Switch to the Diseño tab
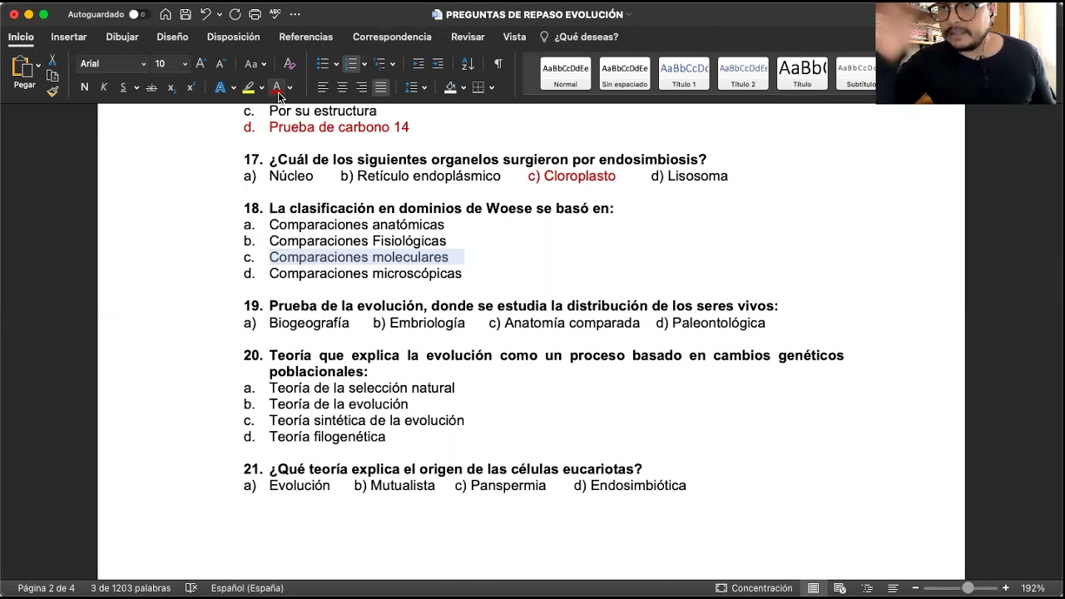The image size is (1065, 599). point(172,37)
